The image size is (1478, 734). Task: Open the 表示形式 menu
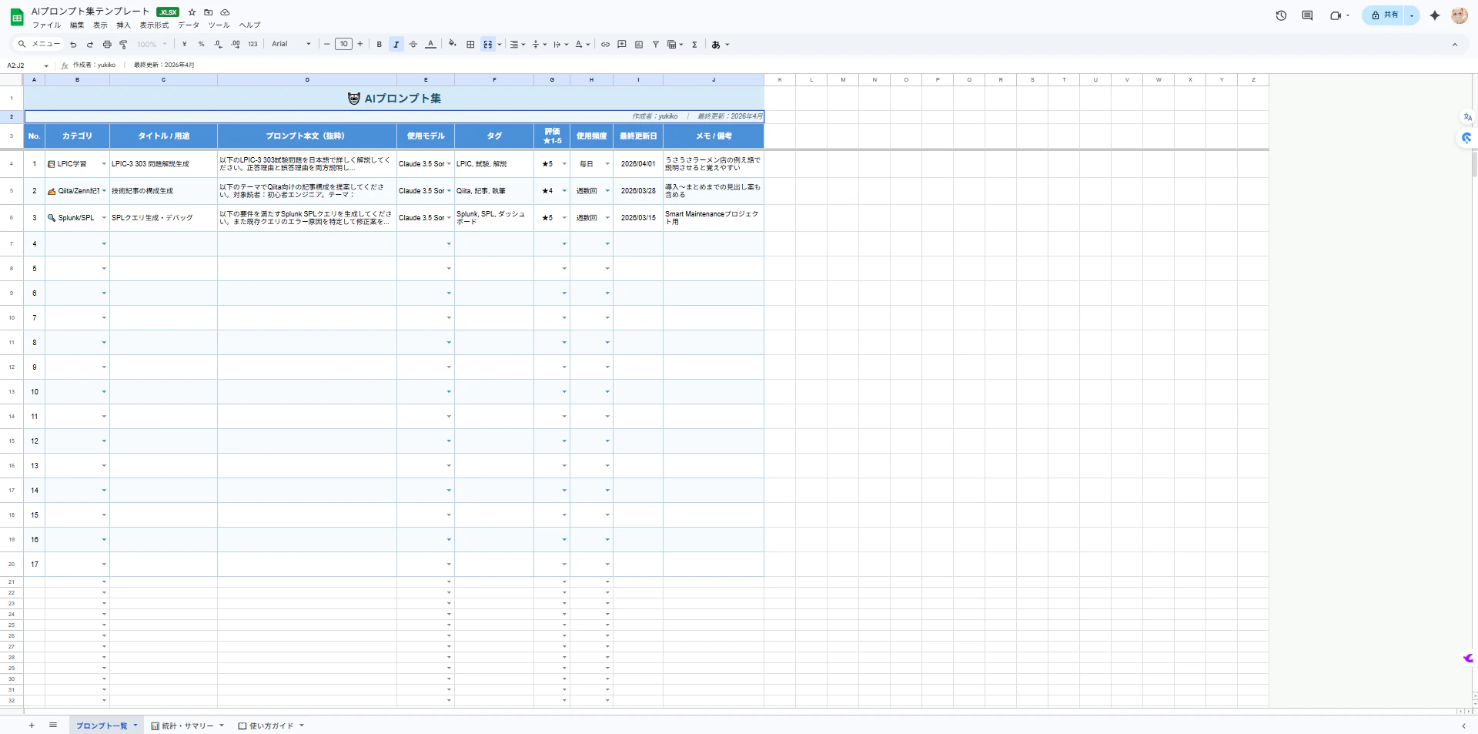154,25
